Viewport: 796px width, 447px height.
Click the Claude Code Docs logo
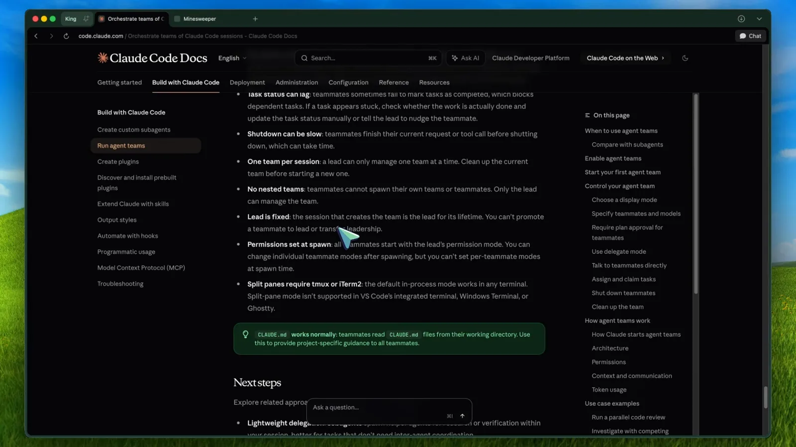(152, 58)
